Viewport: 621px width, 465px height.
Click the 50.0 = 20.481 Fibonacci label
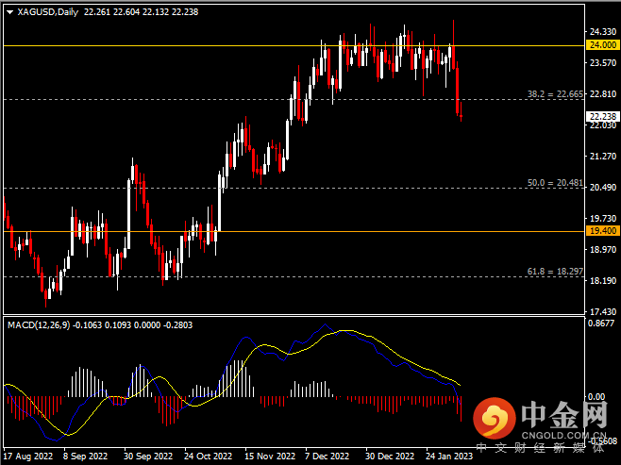(x=554, y=182)
